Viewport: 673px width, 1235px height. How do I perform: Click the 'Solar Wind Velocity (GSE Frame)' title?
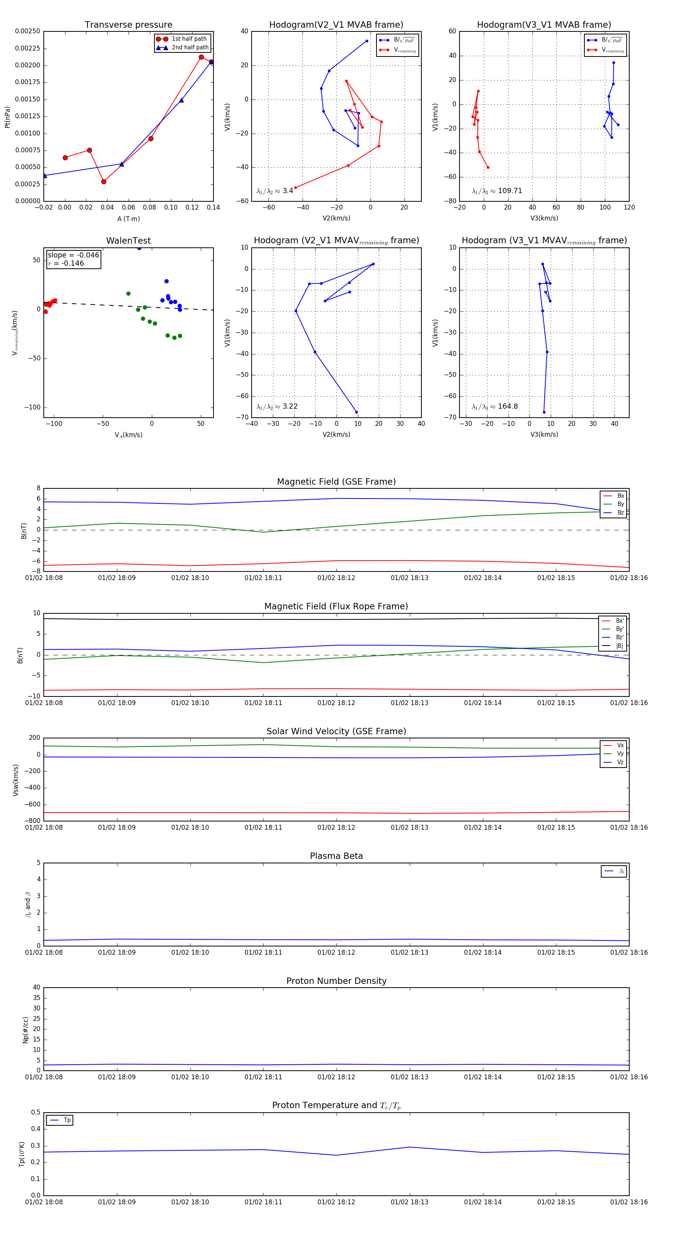(x=336, y=731)
